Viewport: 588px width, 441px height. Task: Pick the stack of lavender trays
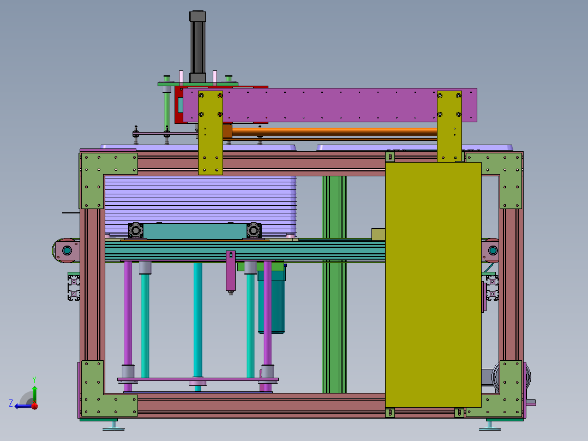click(x=201, y=206)
